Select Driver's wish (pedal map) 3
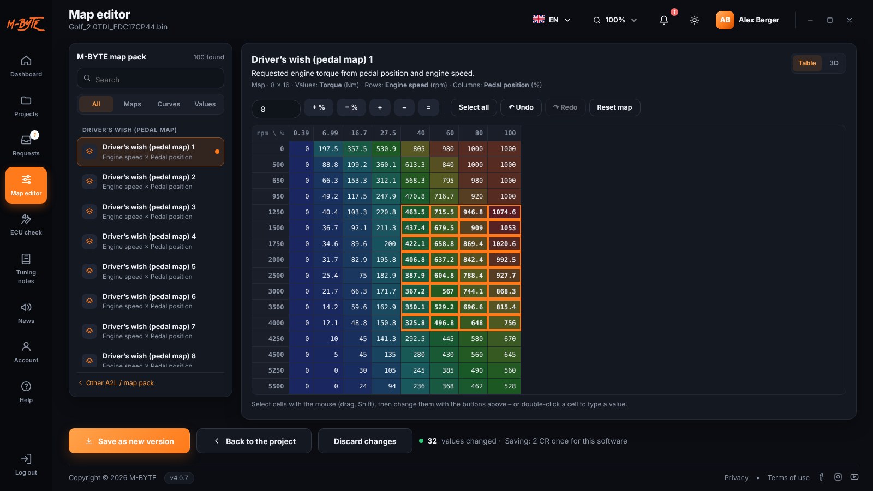Image resolution: width=873 pixels, height=491 pixels. [151, 212]
